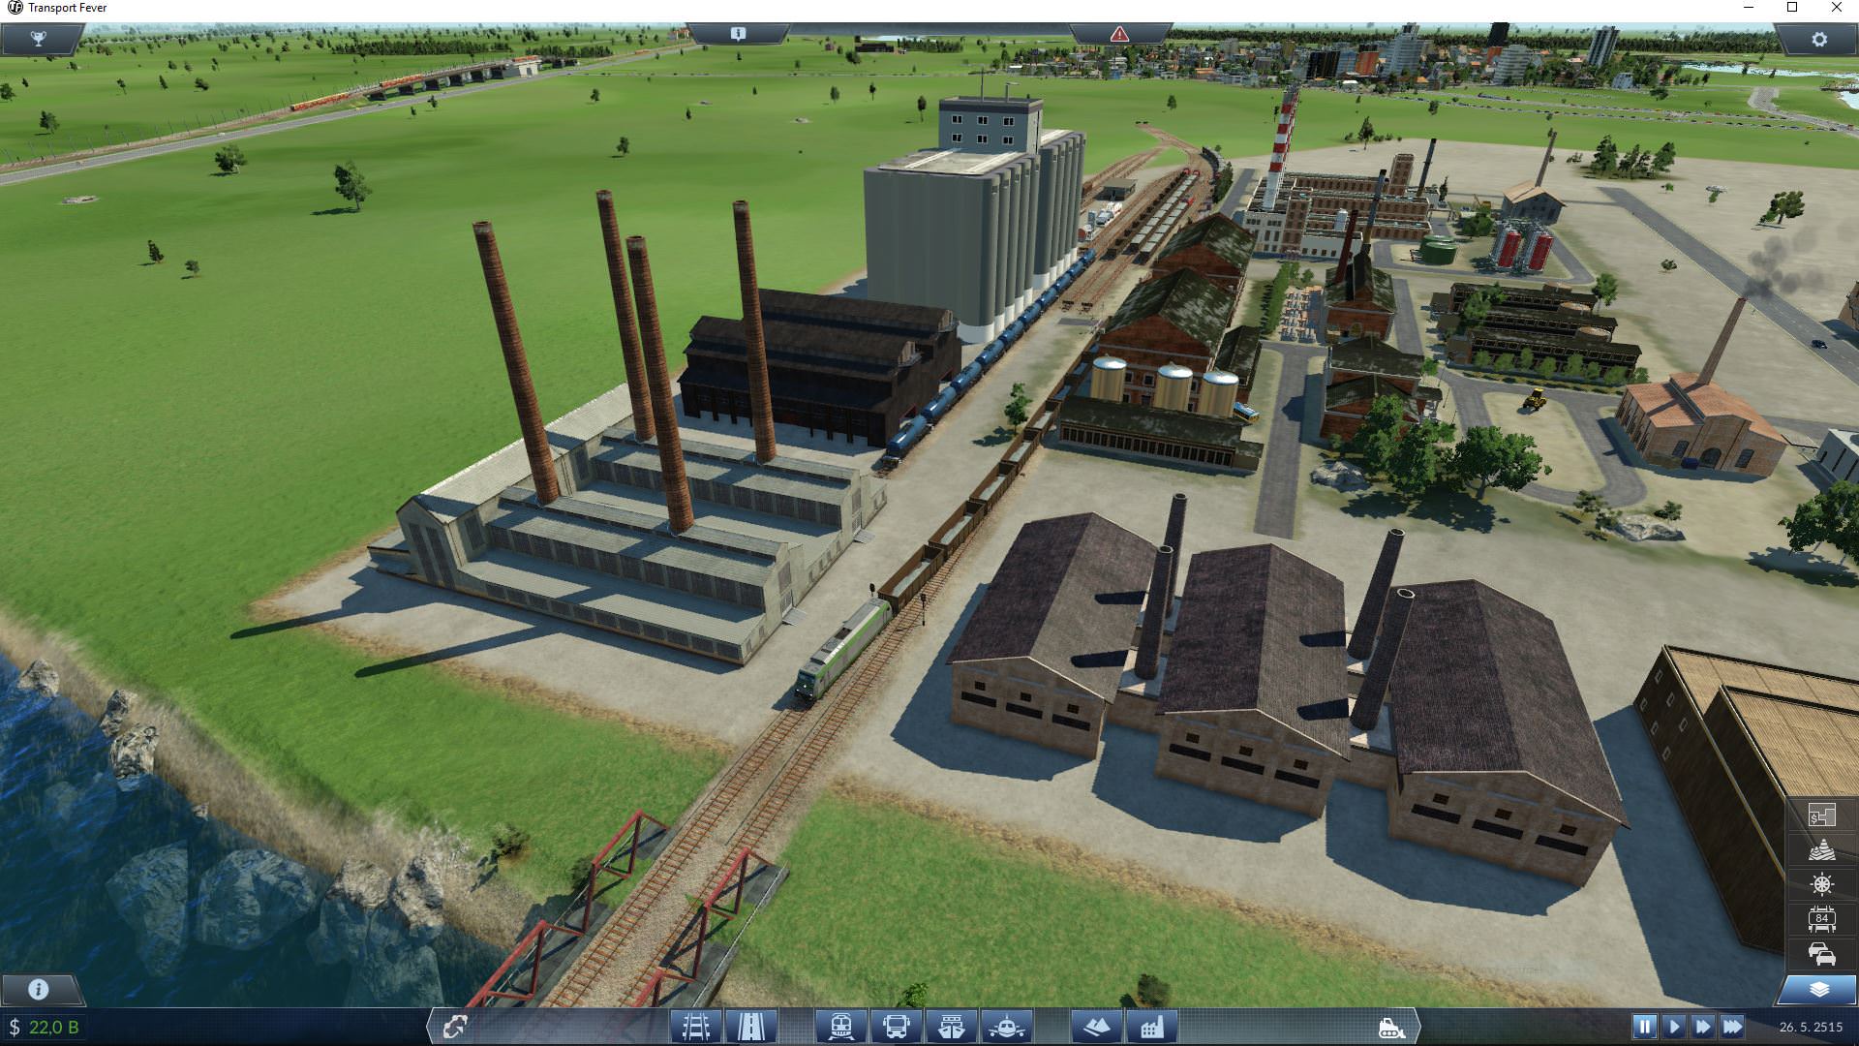
Task: Toggle the road traffic layer
Action: (x=1821, y=954)
